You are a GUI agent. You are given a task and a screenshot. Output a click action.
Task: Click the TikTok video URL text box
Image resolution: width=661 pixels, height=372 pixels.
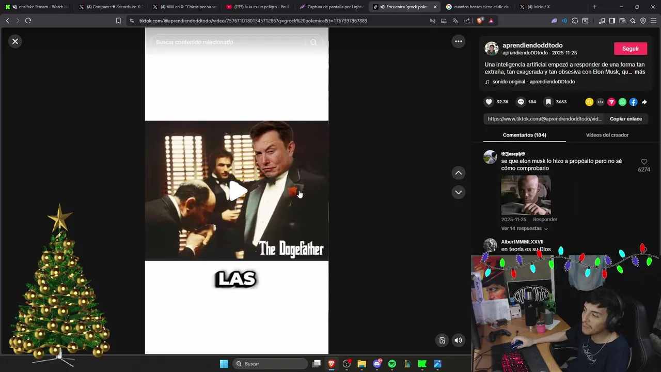544,119
